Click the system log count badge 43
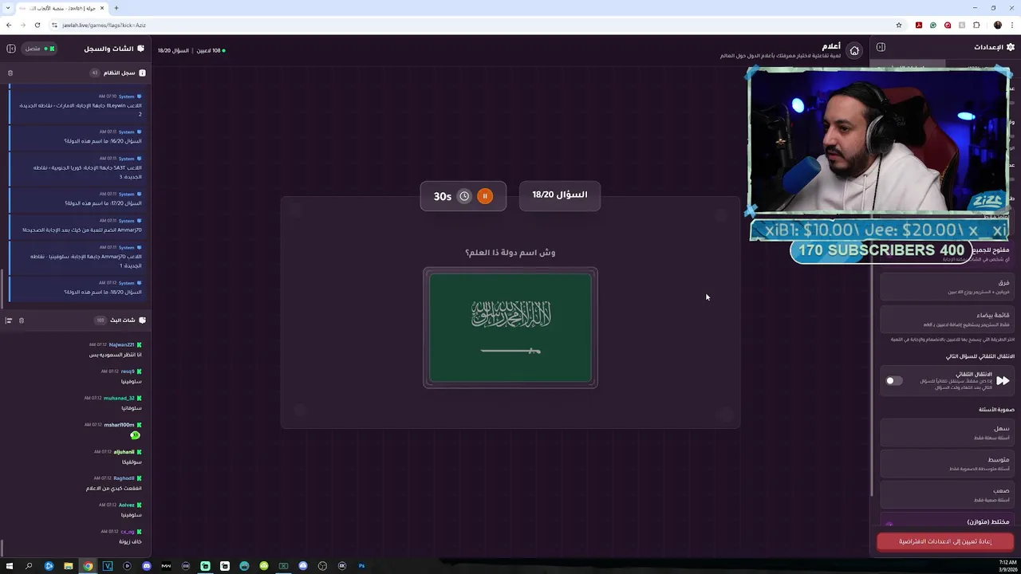 [95, 73]
